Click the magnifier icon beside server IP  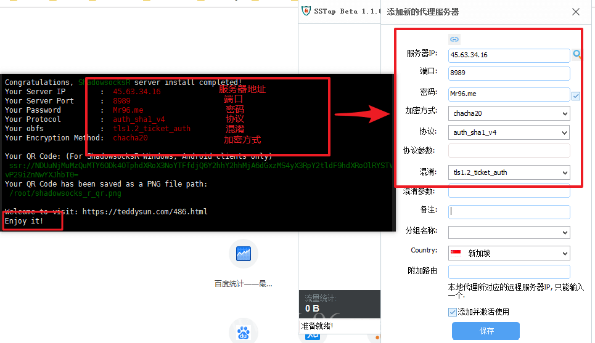coord(577,54)
